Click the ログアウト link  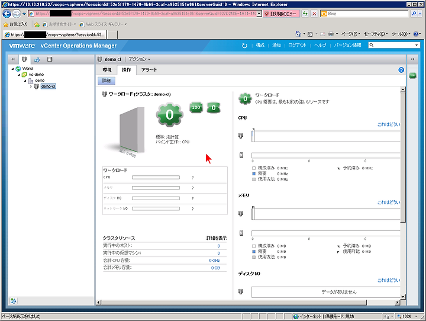pos(297,45)
